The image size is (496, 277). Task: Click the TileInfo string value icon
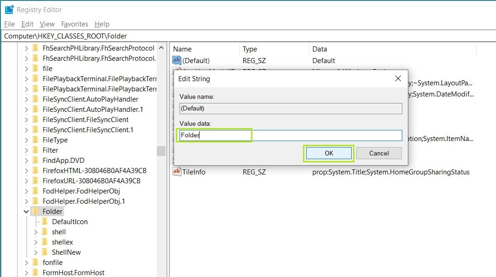176,171
